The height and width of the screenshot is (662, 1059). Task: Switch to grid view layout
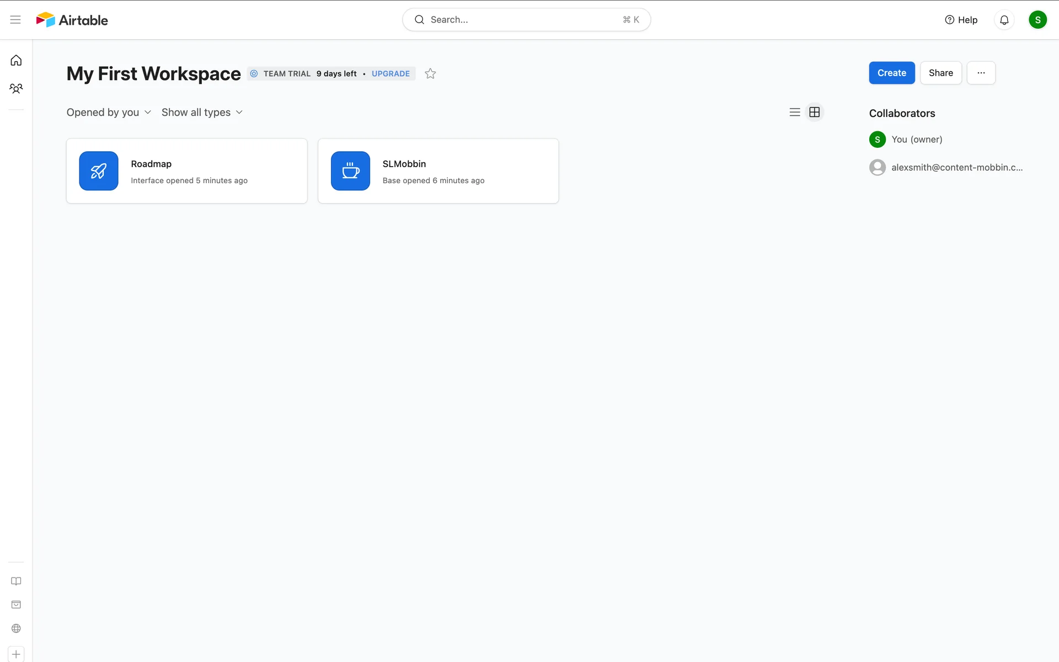point(814,113)
